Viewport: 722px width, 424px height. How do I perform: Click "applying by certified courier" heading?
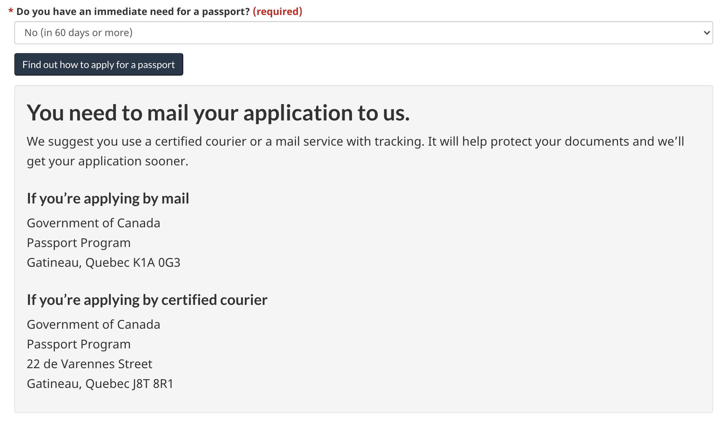[147, 300]
